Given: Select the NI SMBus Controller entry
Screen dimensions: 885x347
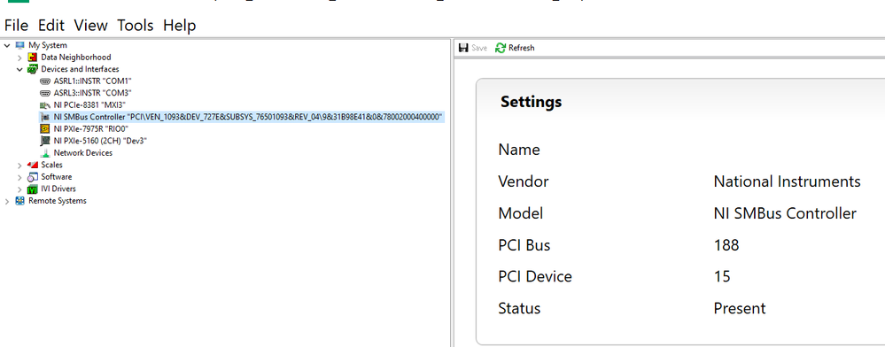Looking at the screenshot, I should pos(248,117).
